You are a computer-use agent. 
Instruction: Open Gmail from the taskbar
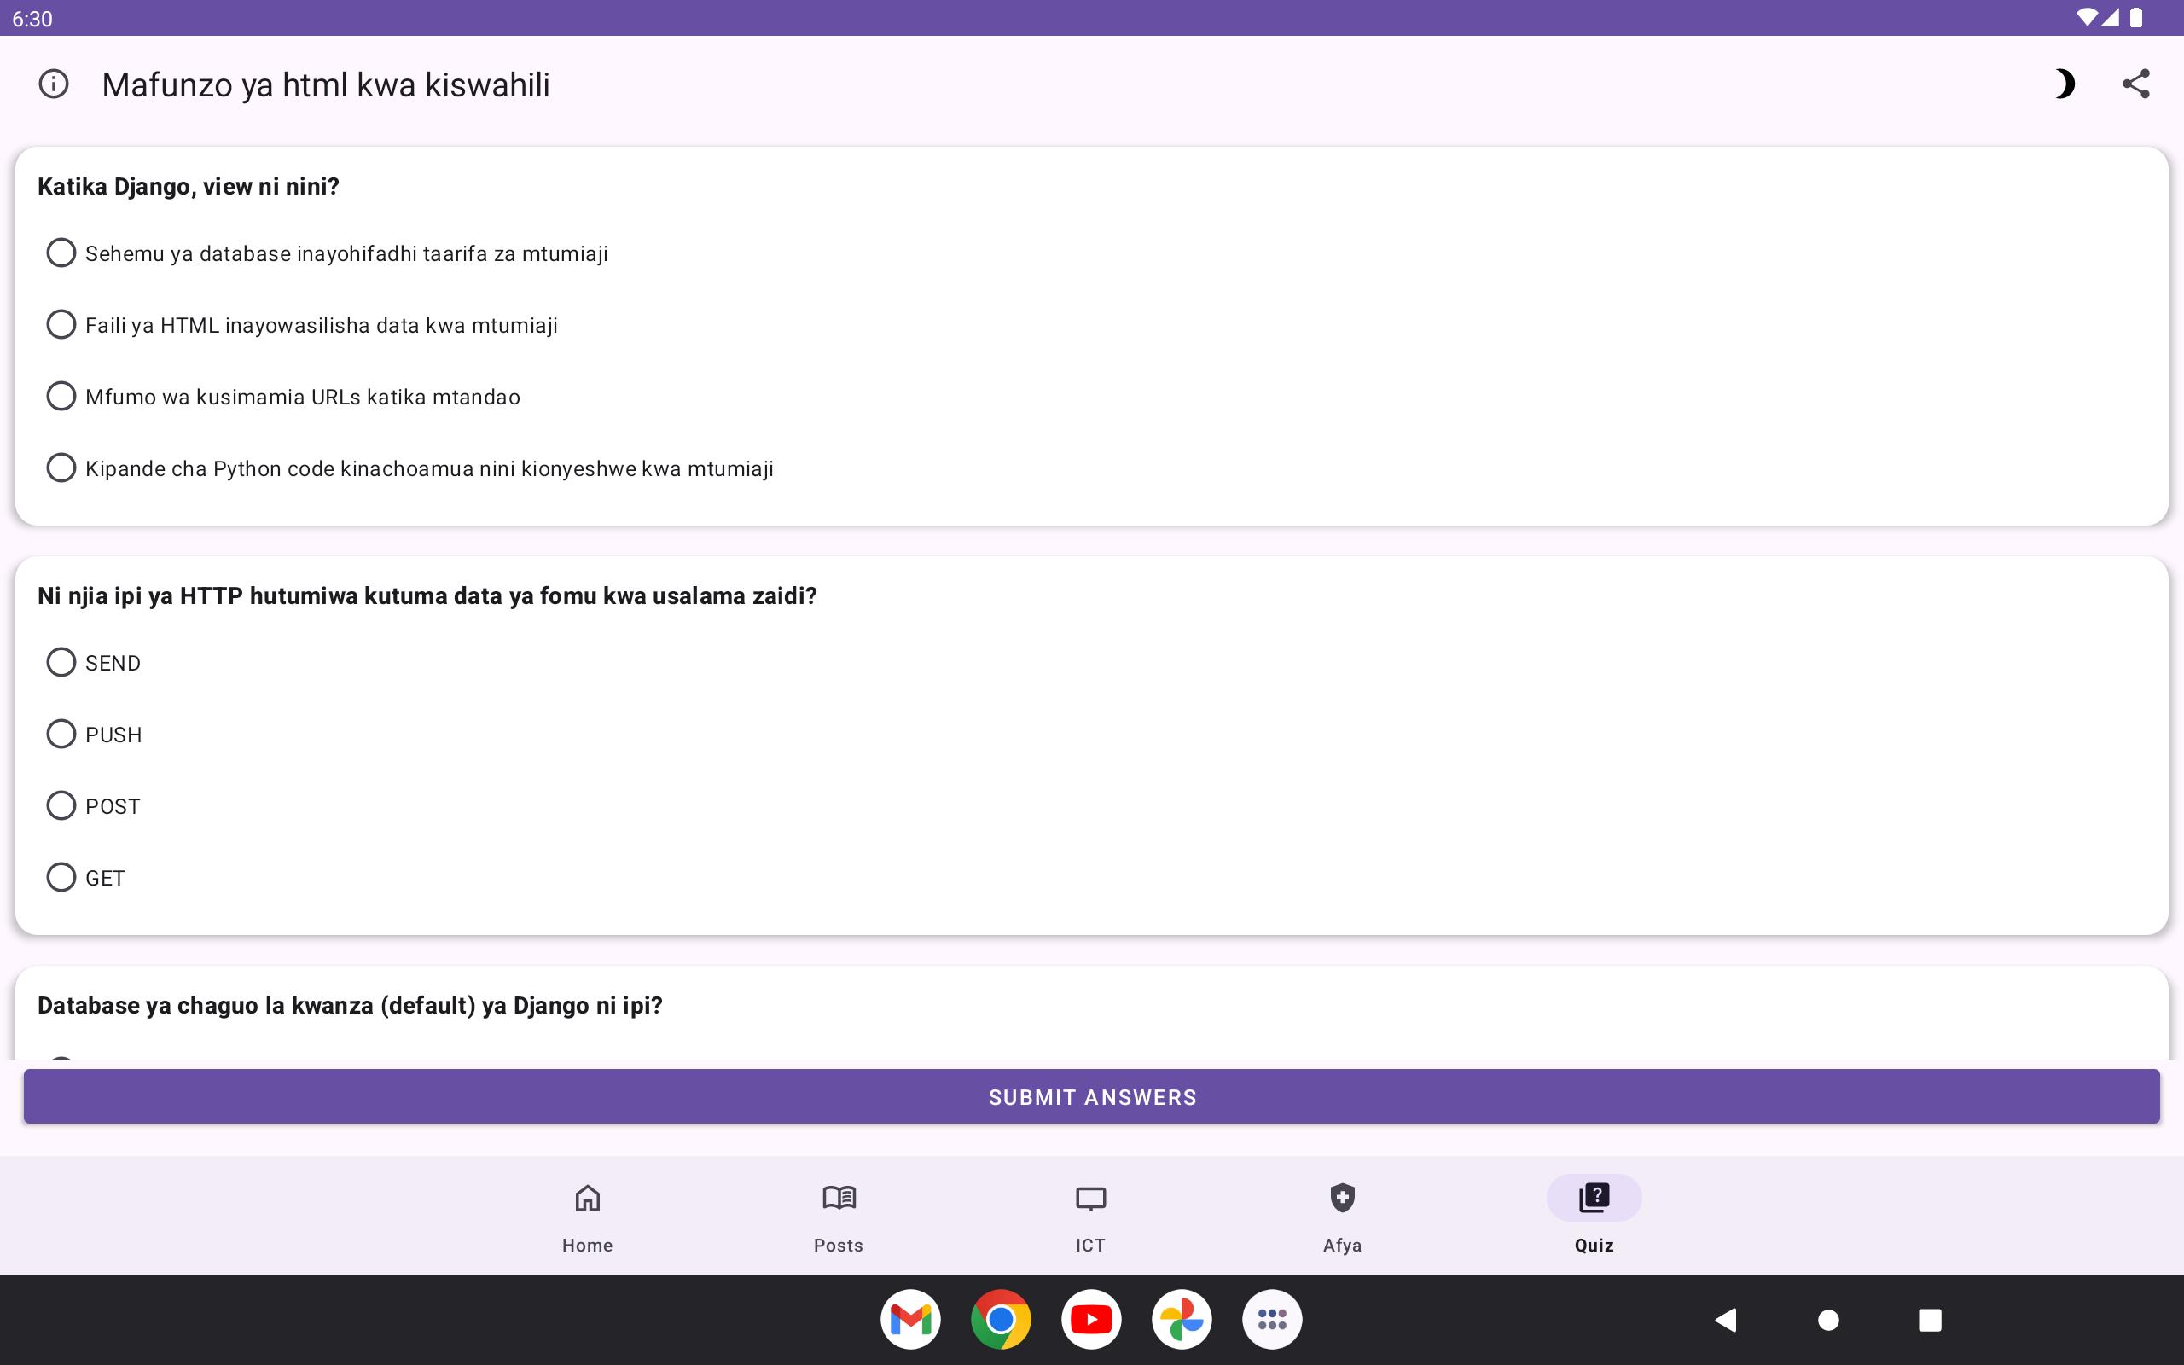[x=909, y=1320]
